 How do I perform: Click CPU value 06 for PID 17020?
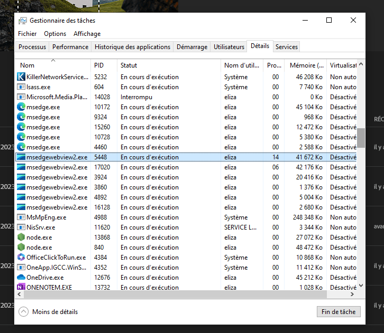(276, 167)
